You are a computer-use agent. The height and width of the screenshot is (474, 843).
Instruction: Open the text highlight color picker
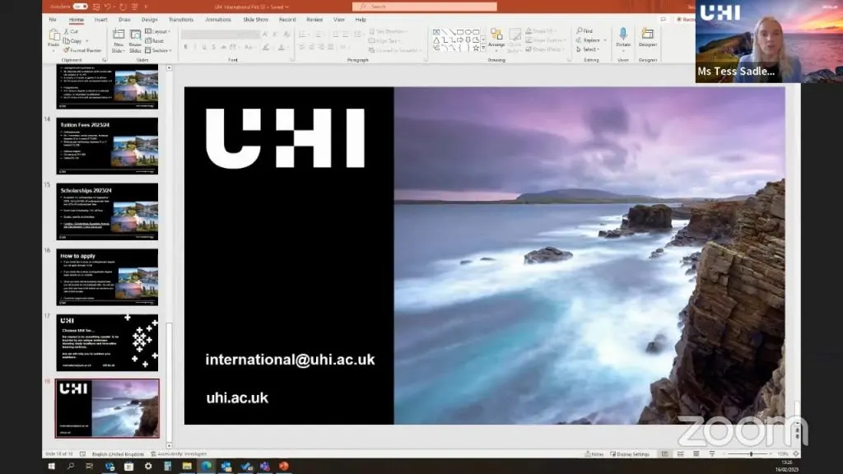(x=268, y=47)
